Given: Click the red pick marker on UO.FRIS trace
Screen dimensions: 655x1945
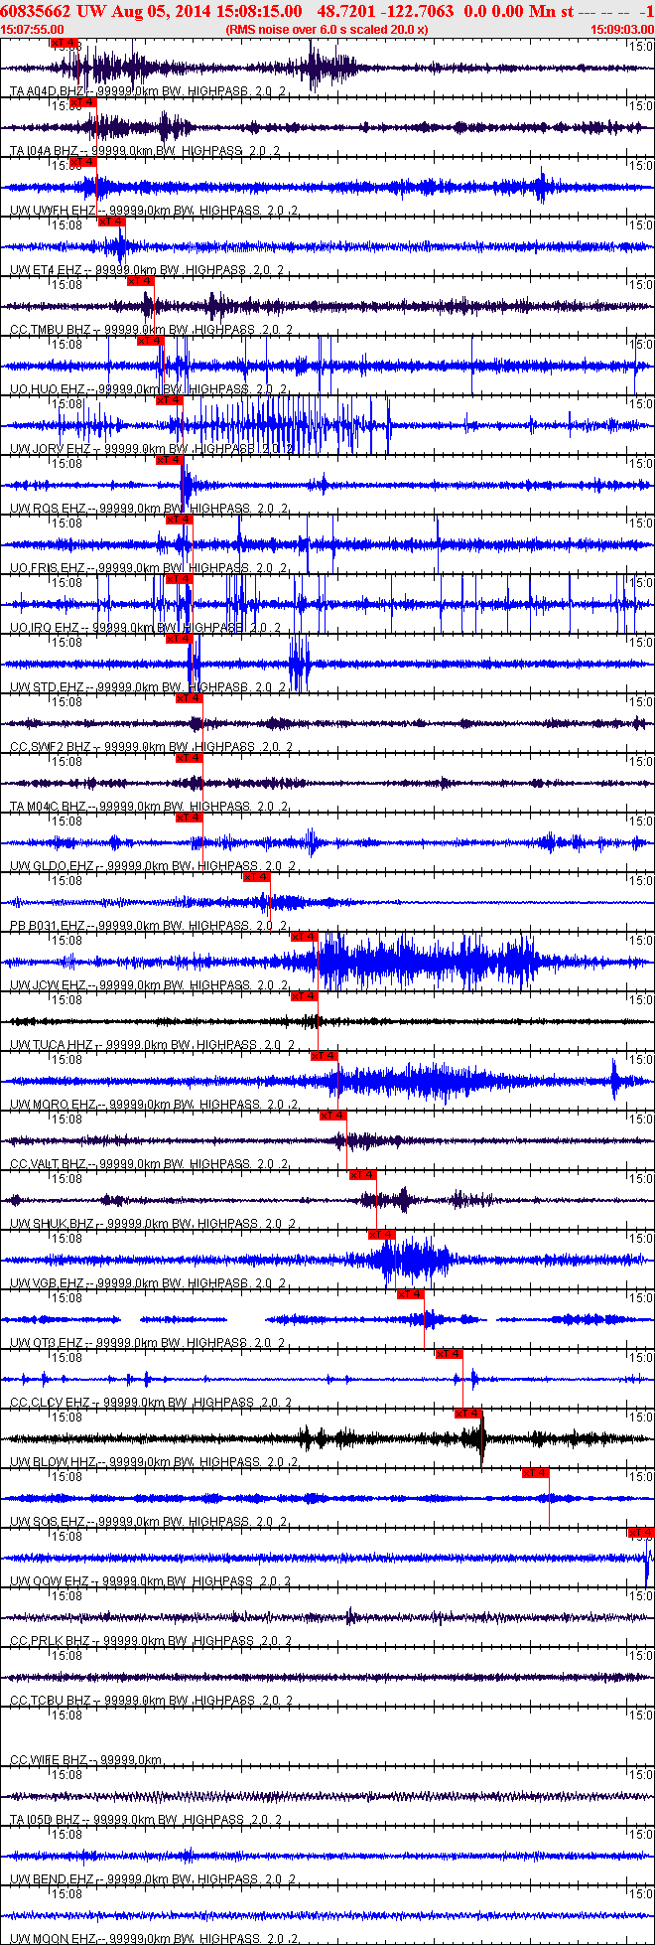Looking at the screenshot, I should click(x=180, y=520).
